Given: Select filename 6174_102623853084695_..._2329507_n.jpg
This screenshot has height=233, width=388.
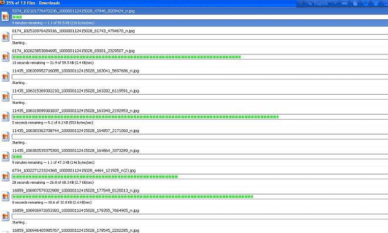Looking at the screenshot, I should tap(73, 50).
